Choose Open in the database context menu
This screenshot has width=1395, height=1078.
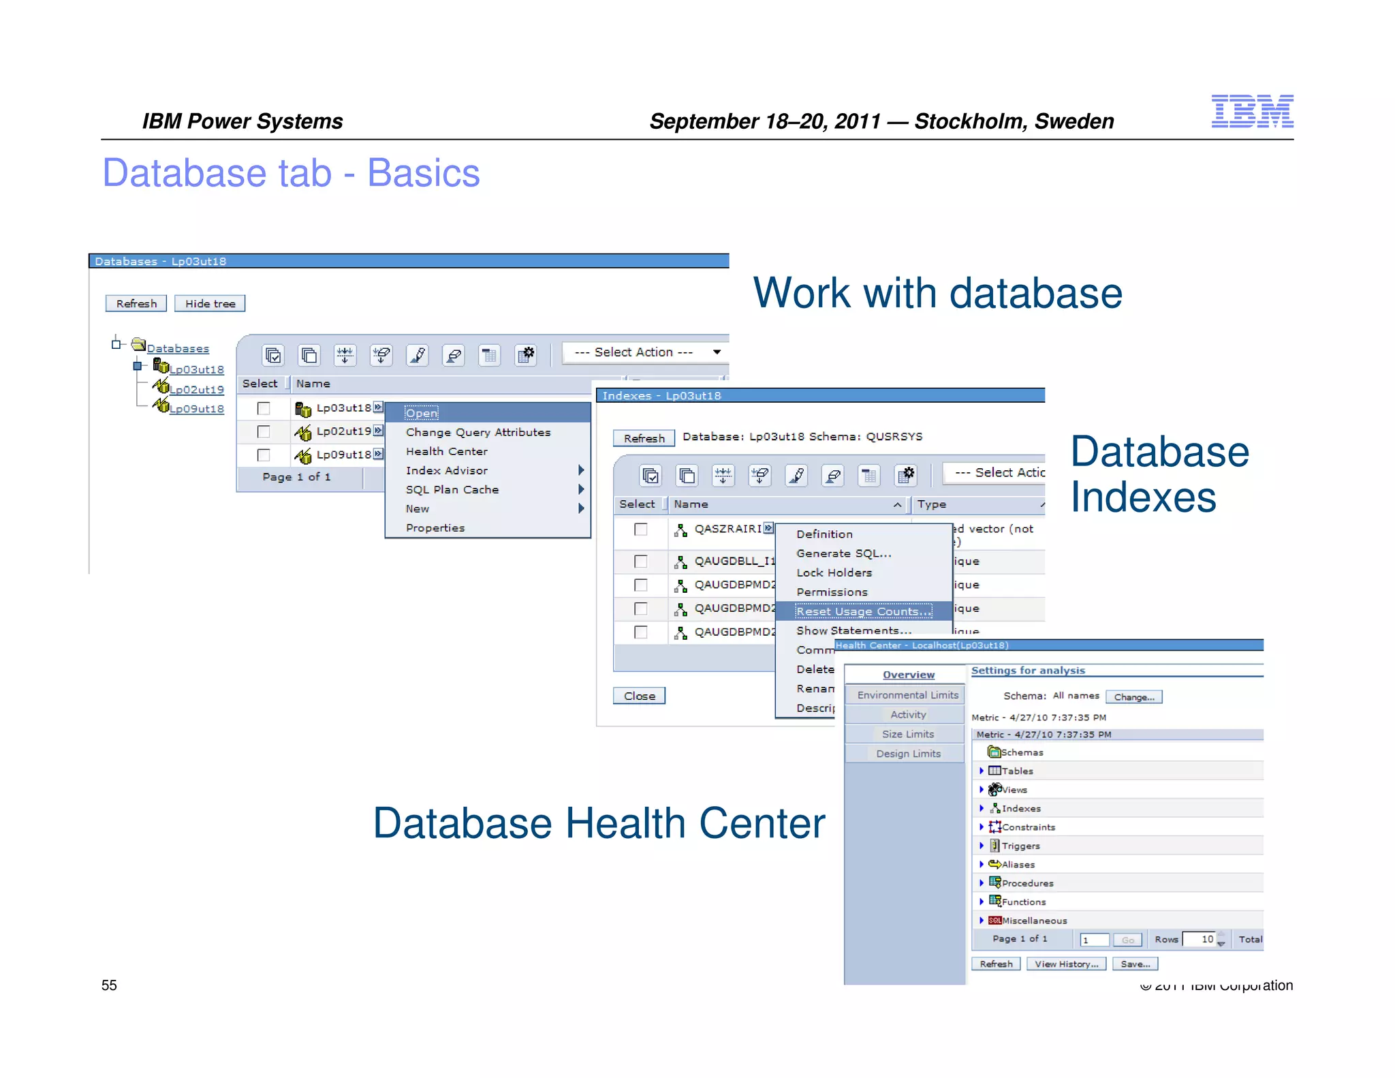tap(488, 413)
